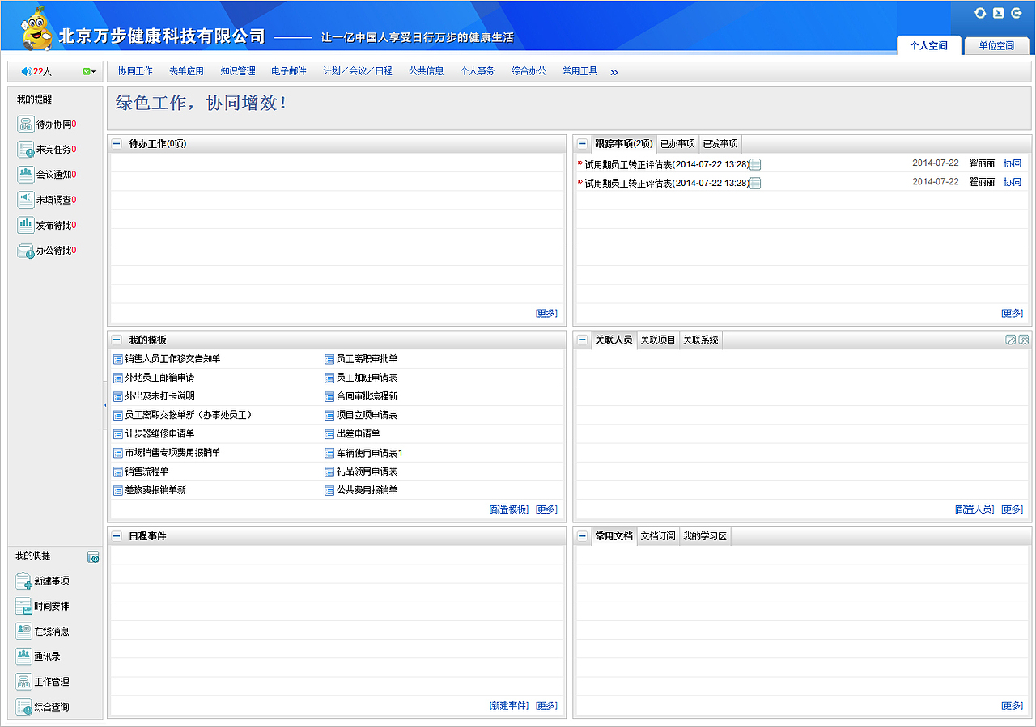
Task: Switch to 单位空间 tab
Action: click(x=996, y=46)
